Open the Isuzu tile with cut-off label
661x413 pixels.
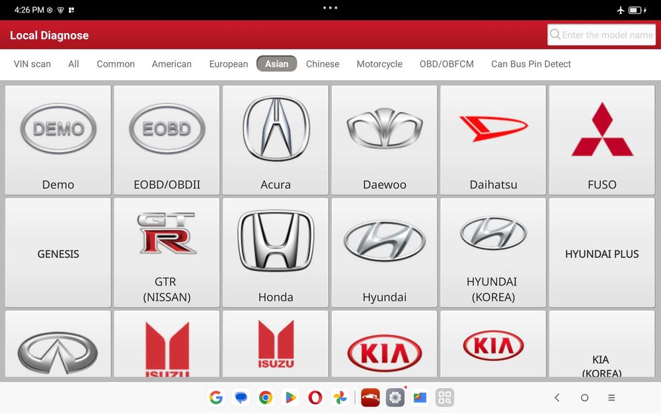[167, 344]
